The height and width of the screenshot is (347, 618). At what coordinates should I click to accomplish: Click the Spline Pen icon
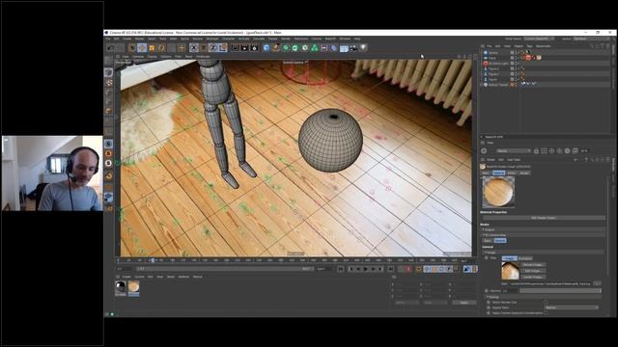coord(276,48)
